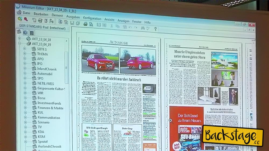
Task: Click the Redo arrow icon
Action: pyautogui.click(x=136, y=27)
